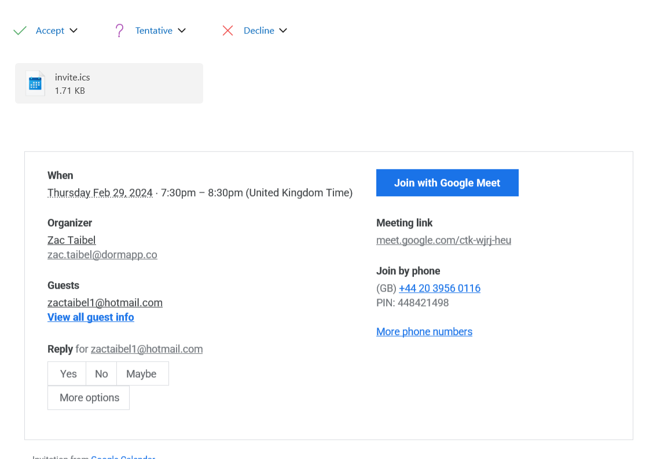This screenshot has height=459, width=653.
Task: Click the purple Tentative question mark icon
Action: (119, 31)
